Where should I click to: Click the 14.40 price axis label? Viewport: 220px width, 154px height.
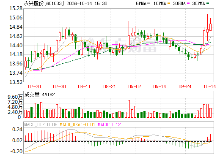[16, 46]
